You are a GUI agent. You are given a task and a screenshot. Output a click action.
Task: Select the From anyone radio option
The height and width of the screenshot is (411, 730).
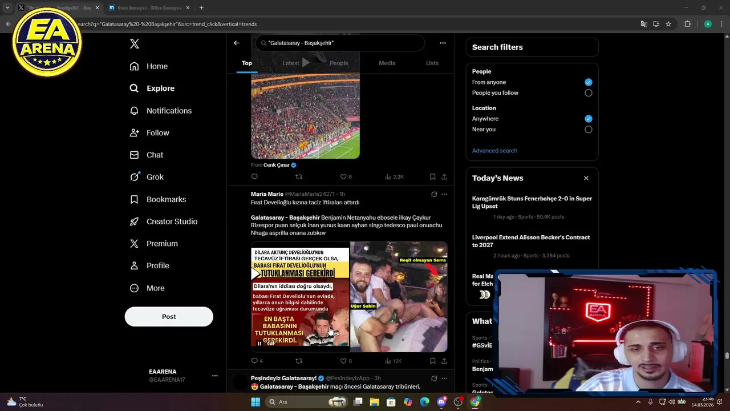click(x=589, y=82)
